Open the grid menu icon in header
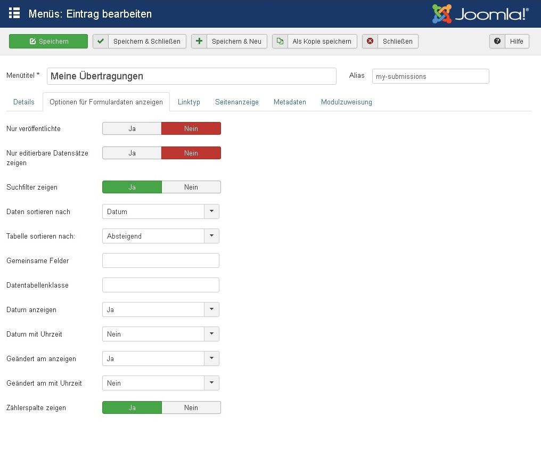 point(14,13)
